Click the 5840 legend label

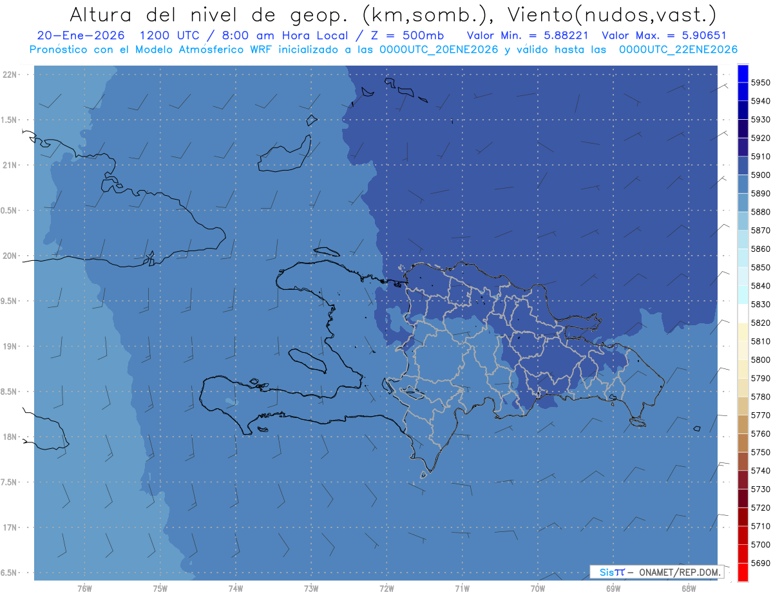(760, 286)
